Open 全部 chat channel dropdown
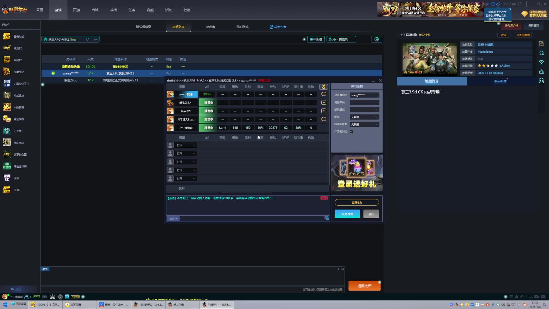Image resolution: width=549 pixels, height=309 pixels. 173,219
